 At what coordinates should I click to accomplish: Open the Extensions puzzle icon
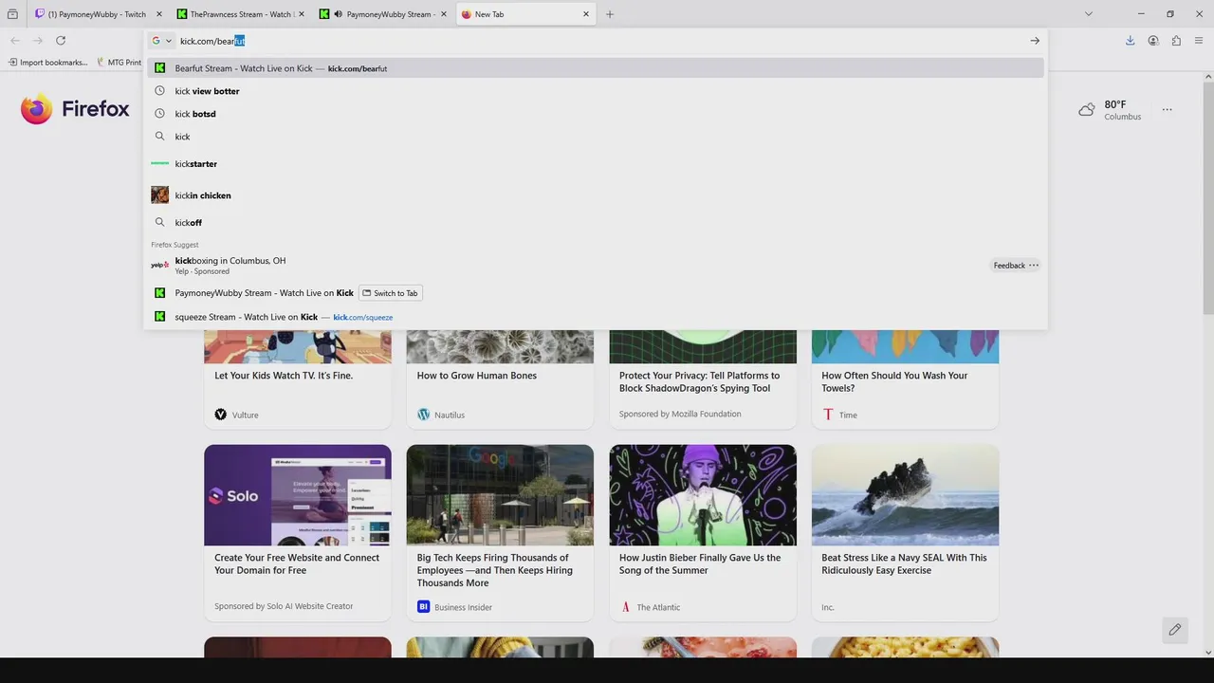coord(1176,41)
